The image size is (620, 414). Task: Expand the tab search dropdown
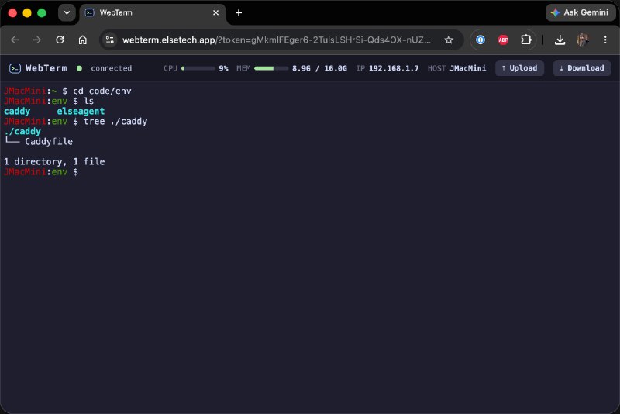(x=67, y=12)
